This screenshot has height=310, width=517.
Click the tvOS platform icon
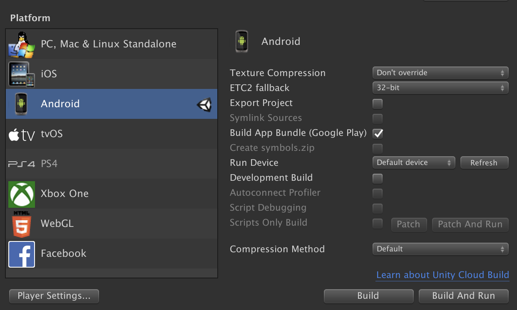[21, 134]
